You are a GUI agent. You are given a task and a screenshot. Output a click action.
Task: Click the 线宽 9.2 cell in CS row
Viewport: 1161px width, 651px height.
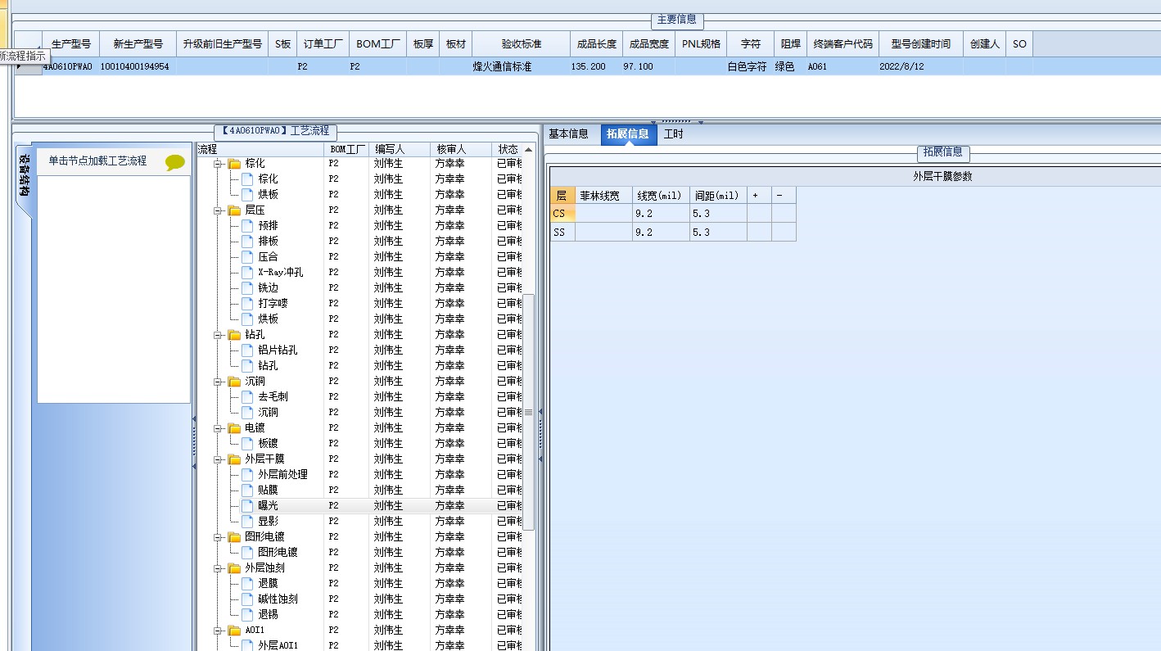tap(661, 214)
